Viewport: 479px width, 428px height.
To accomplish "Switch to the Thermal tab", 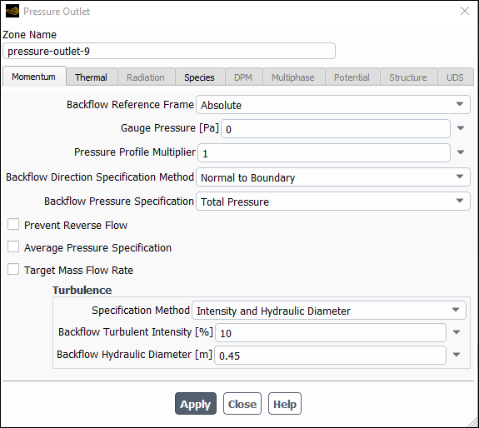I will (x=92, y=77).
